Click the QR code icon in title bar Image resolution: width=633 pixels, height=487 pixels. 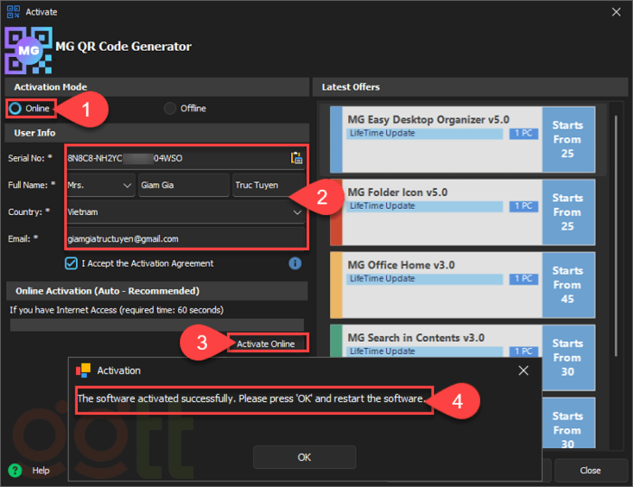point(13,12)
